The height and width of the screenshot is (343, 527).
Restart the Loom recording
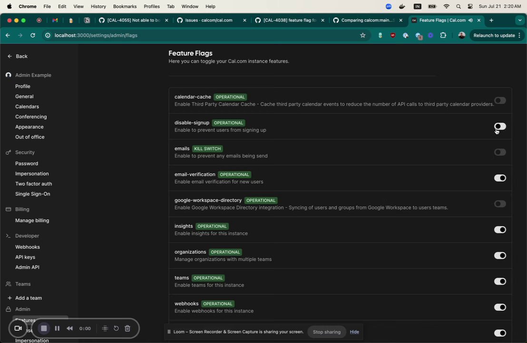pos(116,328)
